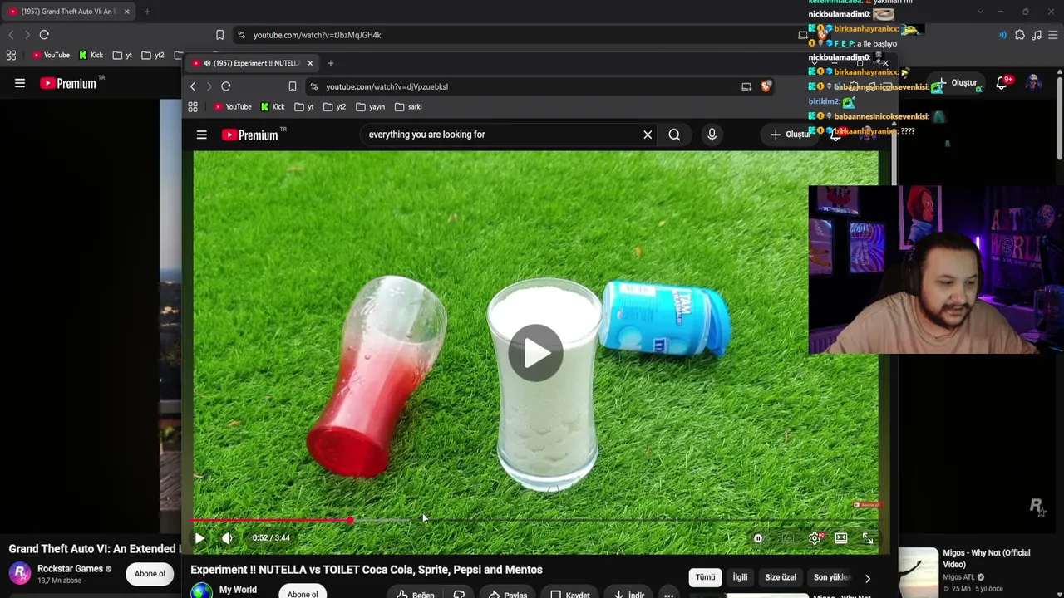Mute the video using the volume icon
The height and width of the screenshot is (598, 1064).
tap(228, 538)
